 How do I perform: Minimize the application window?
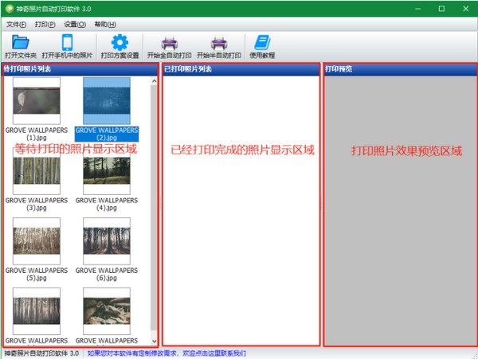418,9
